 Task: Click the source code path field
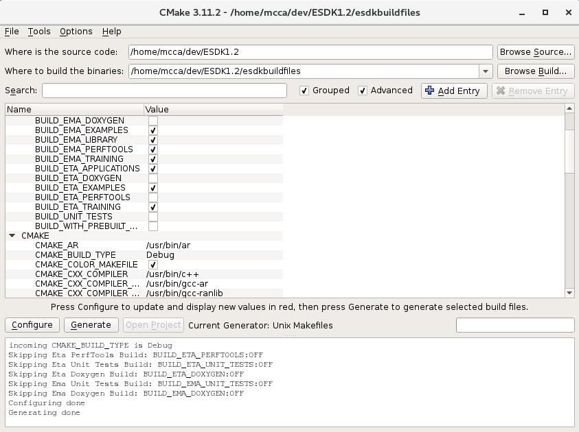310,52
